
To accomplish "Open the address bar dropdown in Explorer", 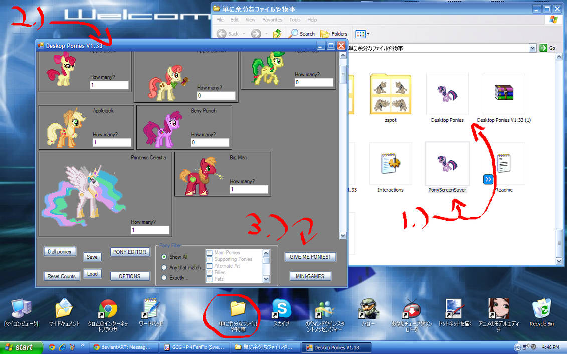I will (532, 48).
